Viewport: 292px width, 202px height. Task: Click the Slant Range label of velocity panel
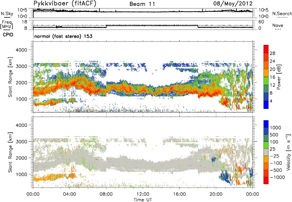[10, 152]
